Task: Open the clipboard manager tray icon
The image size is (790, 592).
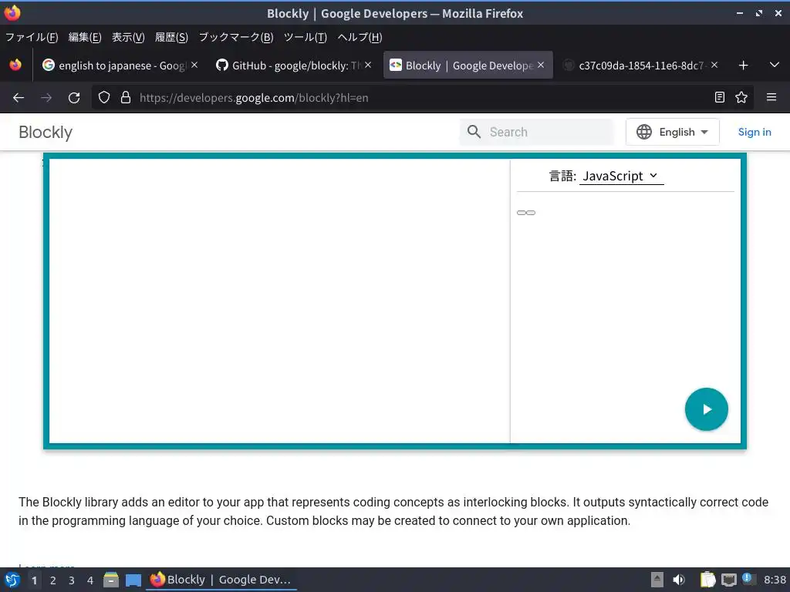Action: 707,580
